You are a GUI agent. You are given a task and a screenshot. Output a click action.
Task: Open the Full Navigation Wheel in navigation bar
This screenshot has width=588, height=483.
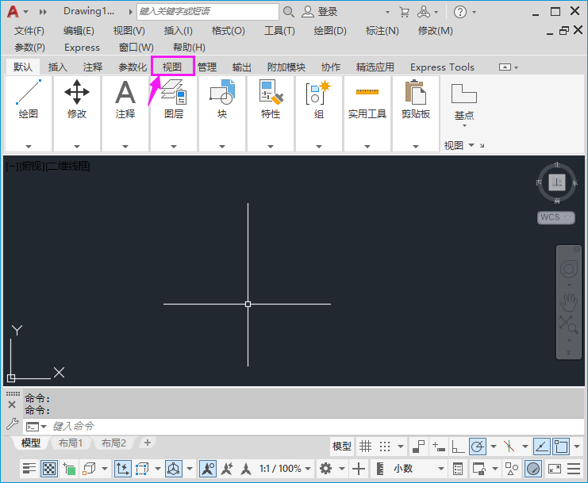[568, 269]
